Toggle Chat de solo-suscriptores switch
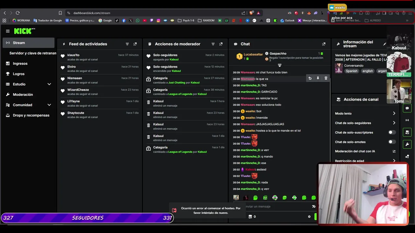The image size is (415, 233). 392,132
